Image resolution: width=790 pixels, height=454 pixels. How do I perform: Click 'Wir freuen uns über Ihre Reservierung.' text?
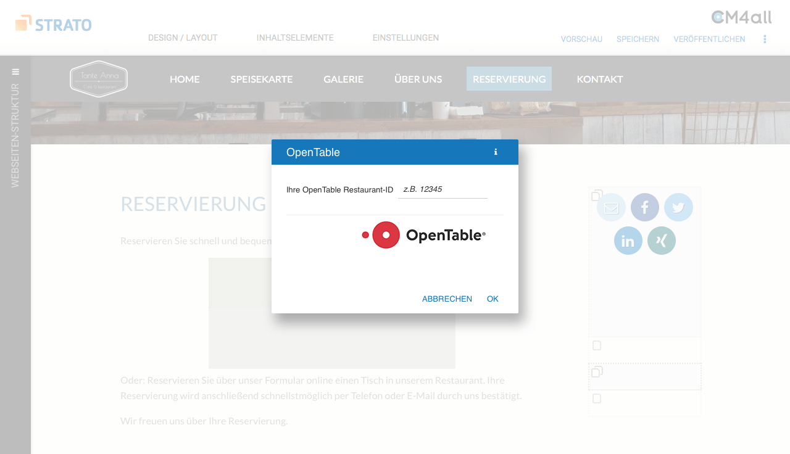(204, 421)
